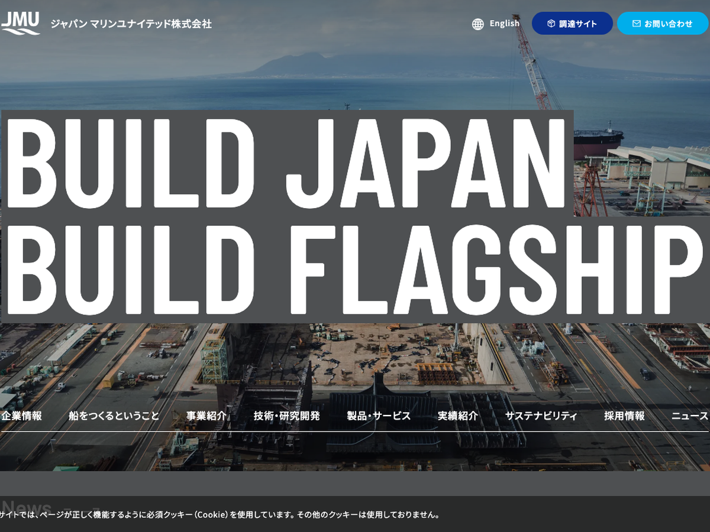This screenshot has width=710, height=532.
Task: Click the cookie notice text banner
Action: tap(220, 515)
